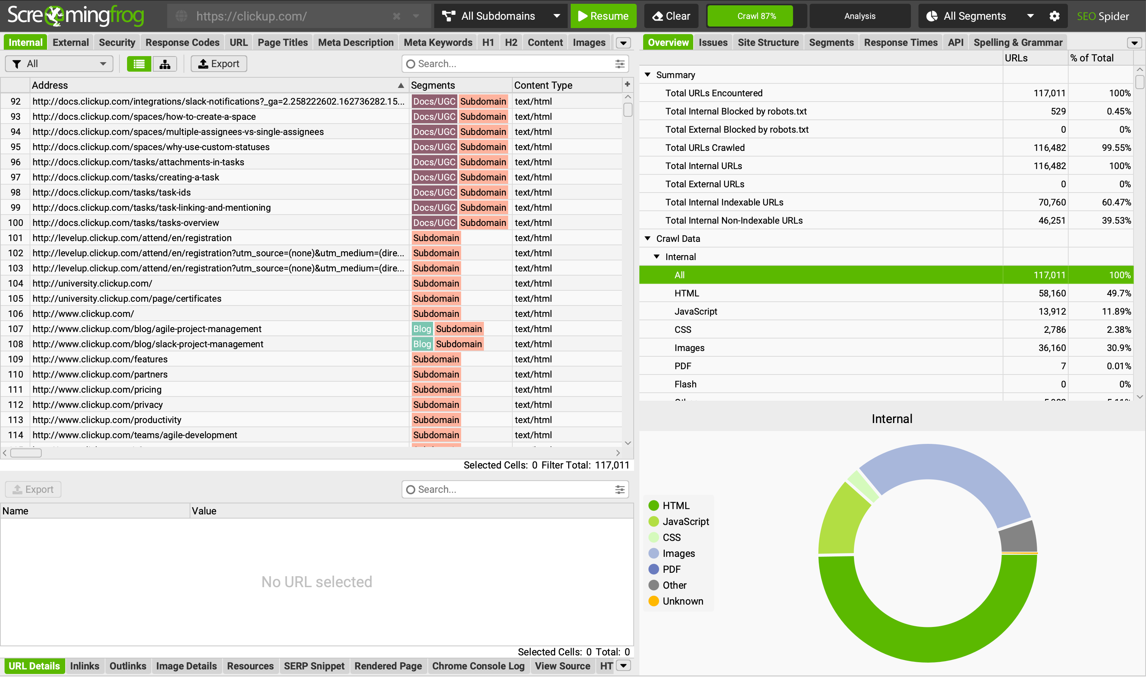The width and height of the screenshot is (1146, 677).
Task: Open lower search filter options icon
Action: click(x=619, y=489)
